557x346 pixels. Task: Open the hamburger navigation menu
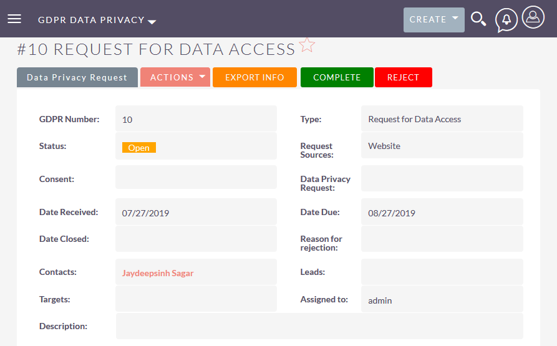coord(14,19)
